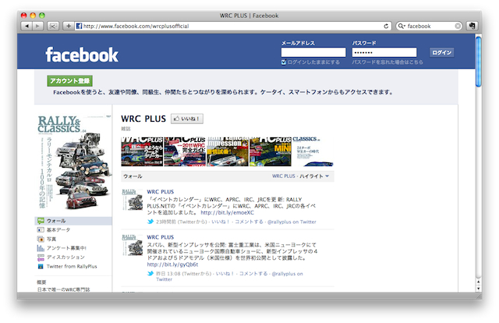Click コメントする under the second post
Viewport: 499px width, 323px height.
coord(253,274)
